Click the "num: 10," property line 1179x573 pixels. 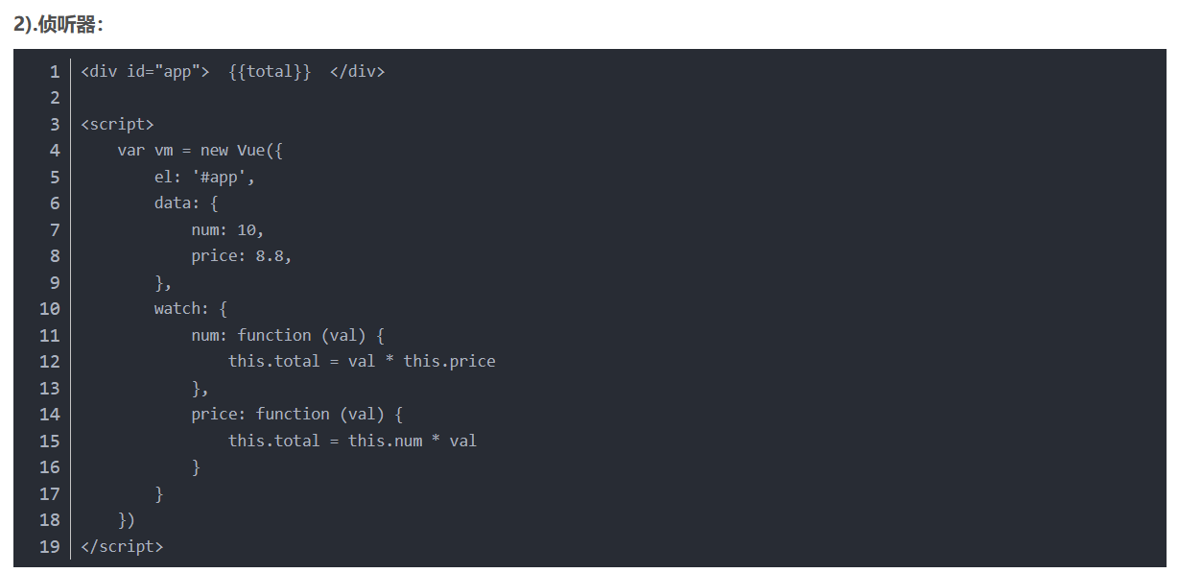click(x=227, y=230)
